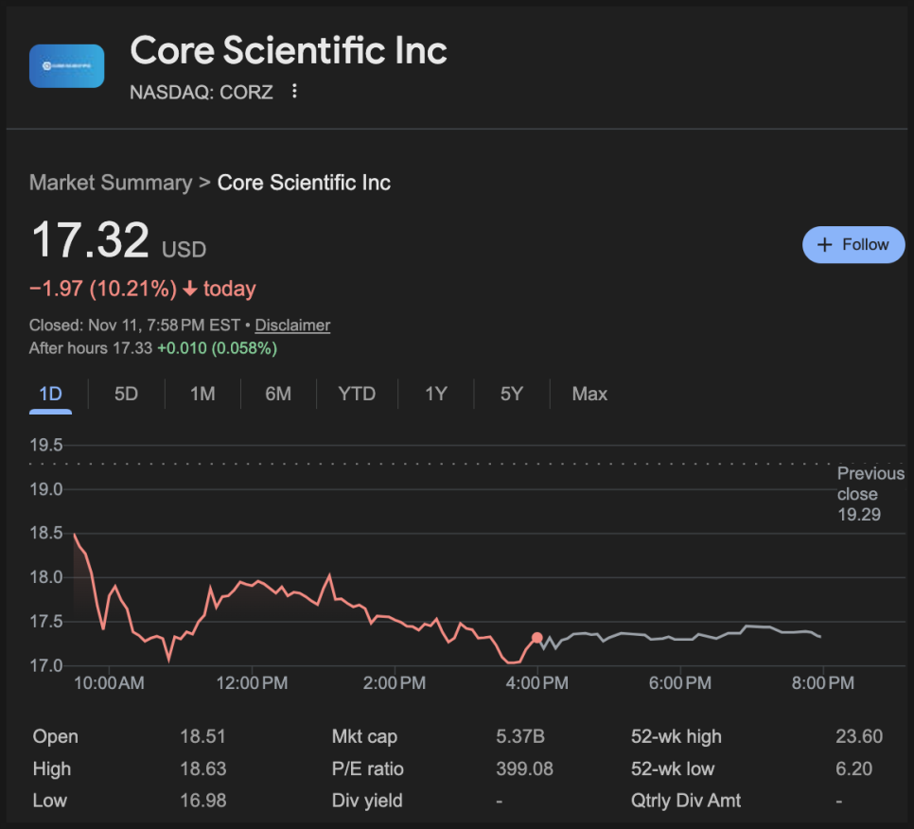Open the three-dot more options menu
914x829 pixels.
click(295, 91)
